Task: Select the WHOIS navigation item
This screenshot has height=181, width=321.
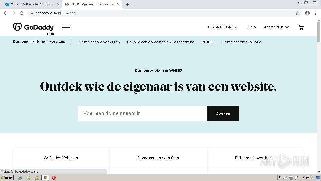Action: (x=208, y=42)
